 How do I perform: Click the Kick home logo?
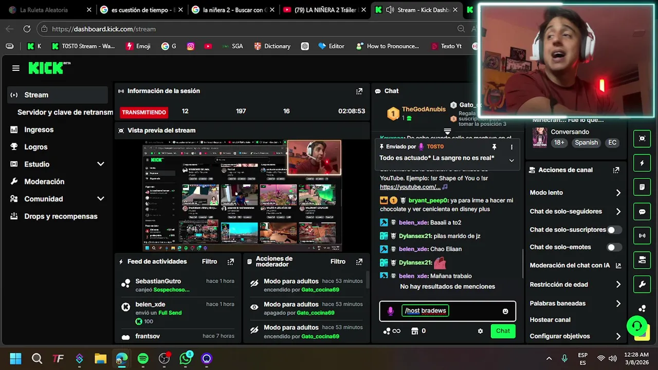point(49,68)
